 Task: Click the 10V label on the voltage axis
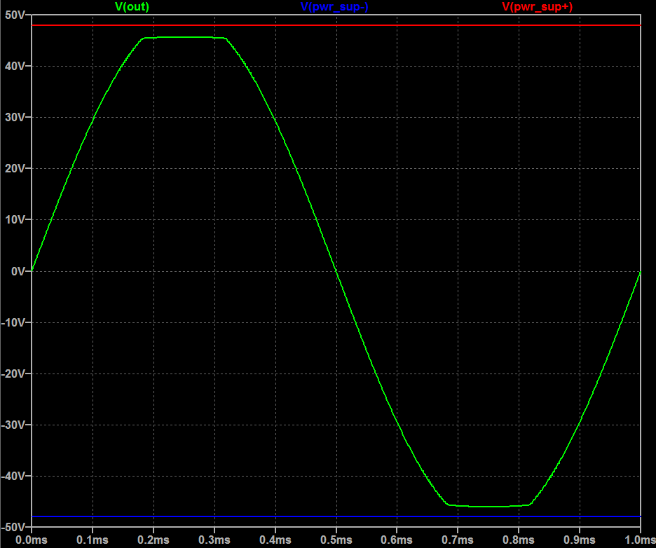(15, 219)
